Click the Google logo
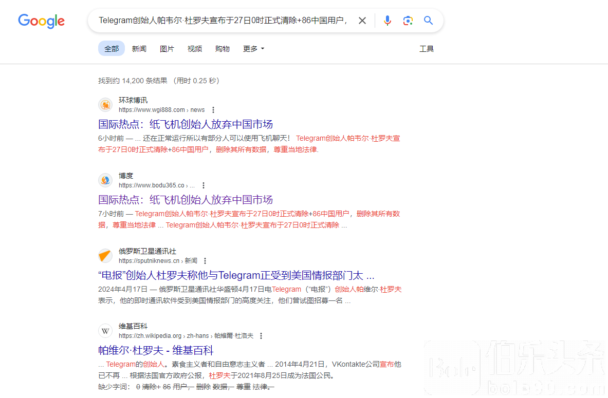 point(42,21)
